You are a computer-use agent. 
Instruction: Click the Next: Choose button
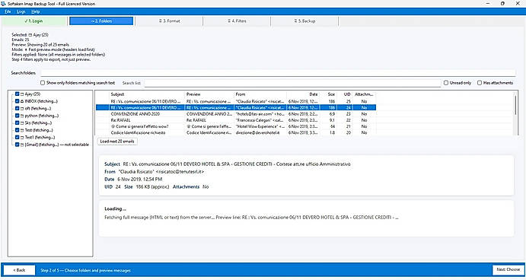click(x=508, y=269)
